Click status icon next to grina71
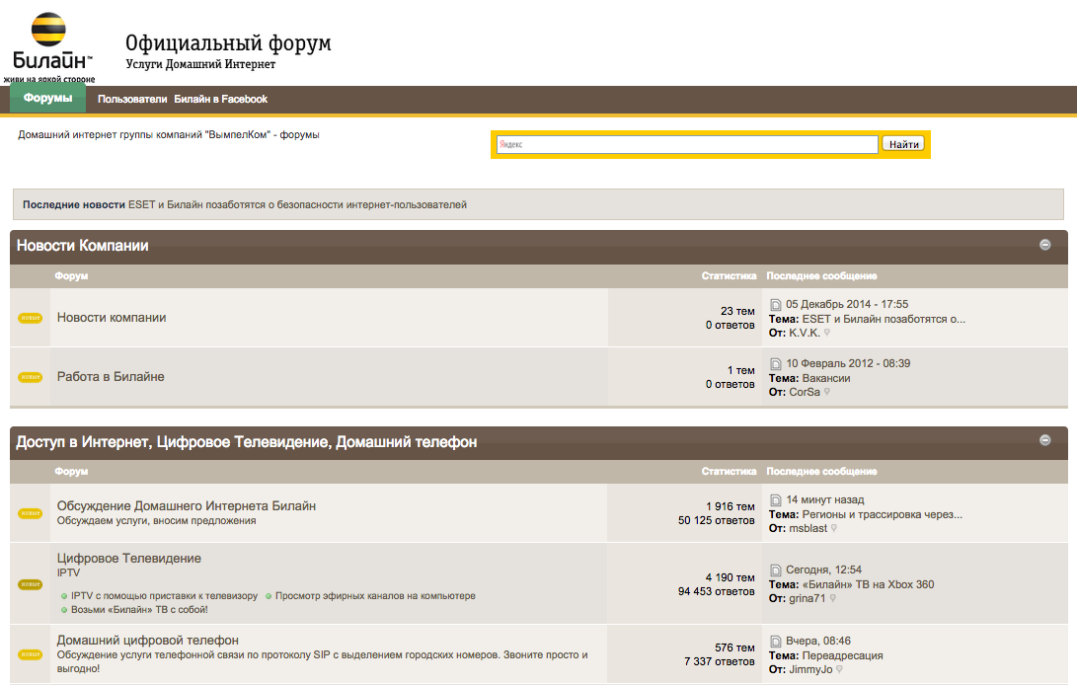The image size is (1077, 685). 832,598
